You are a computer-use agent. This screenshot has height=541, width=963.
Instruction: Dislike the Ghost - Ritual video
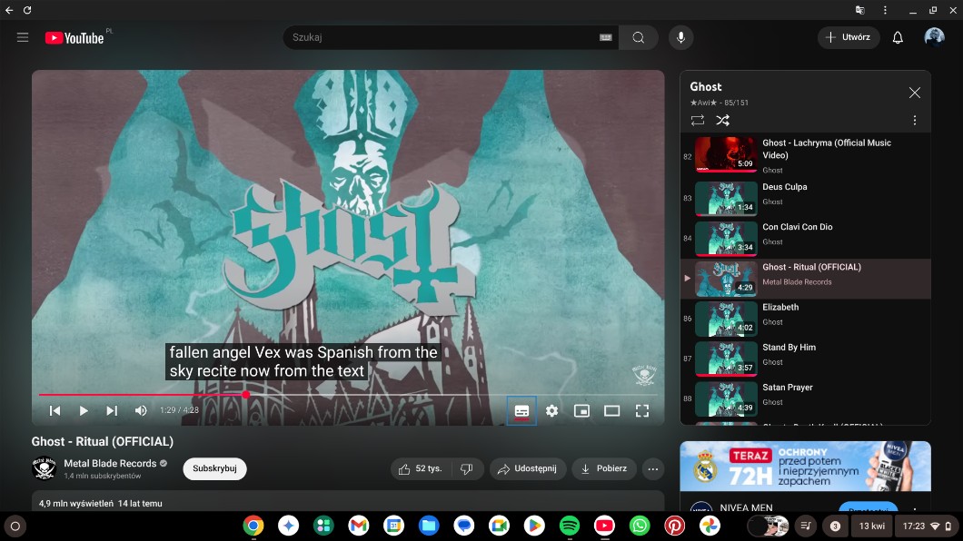tap(466, 468)
